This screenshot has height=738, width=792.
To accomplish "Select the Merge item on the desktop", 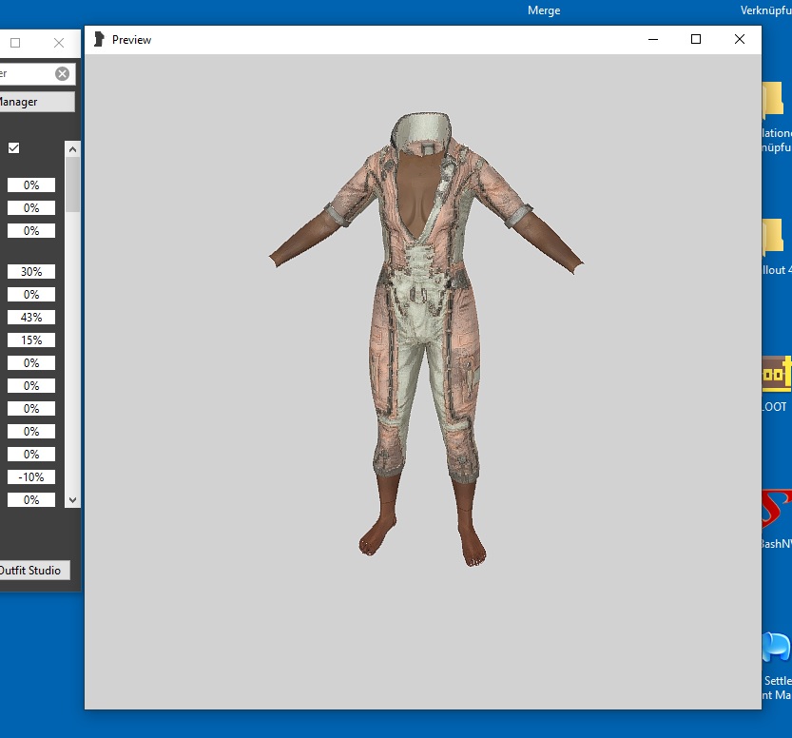I will pos(542,10).
